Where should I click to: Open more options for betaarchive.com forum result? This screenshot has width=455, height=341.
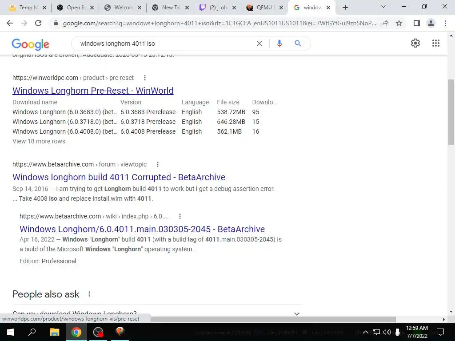click(158, 164)
